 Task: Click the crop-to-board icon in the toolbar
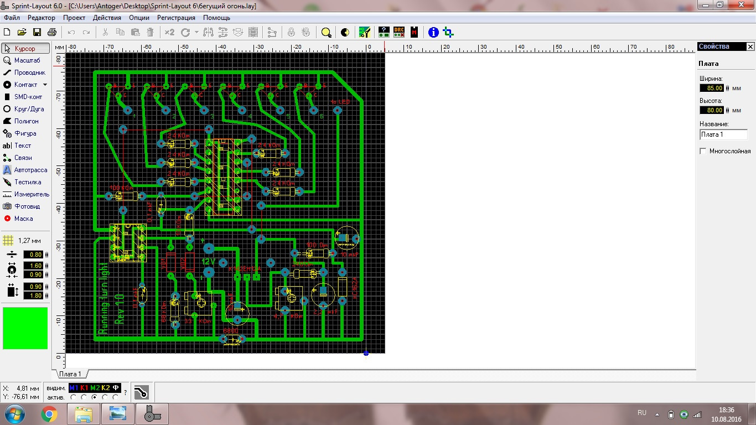pyautogui.click(x=448, y=32)
